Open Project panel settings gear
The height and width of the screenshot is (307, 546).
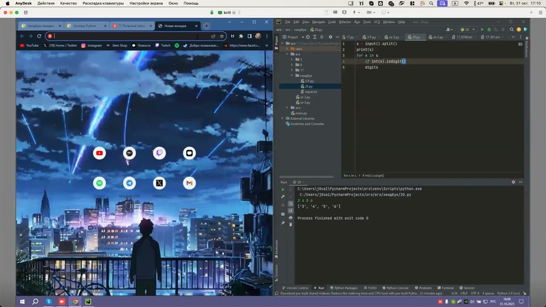click(330, 37)
